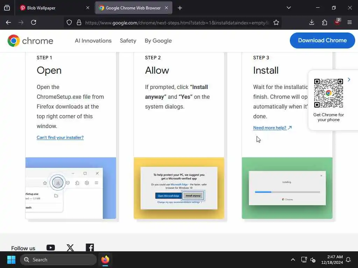Screen dimensions: 358x268
Task: Follow the Need more help link
Action: [272, 128]
